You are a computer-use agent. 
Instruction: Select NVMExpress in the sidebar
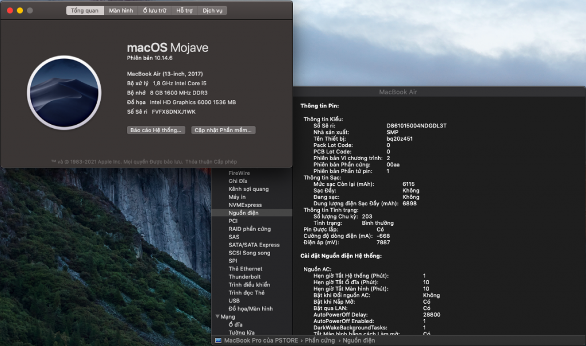[245, 205]
